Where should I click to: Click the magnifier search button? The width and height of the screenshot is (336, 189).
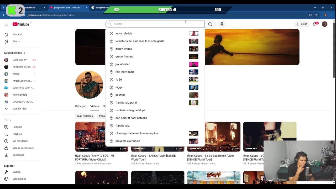[210, 24]
